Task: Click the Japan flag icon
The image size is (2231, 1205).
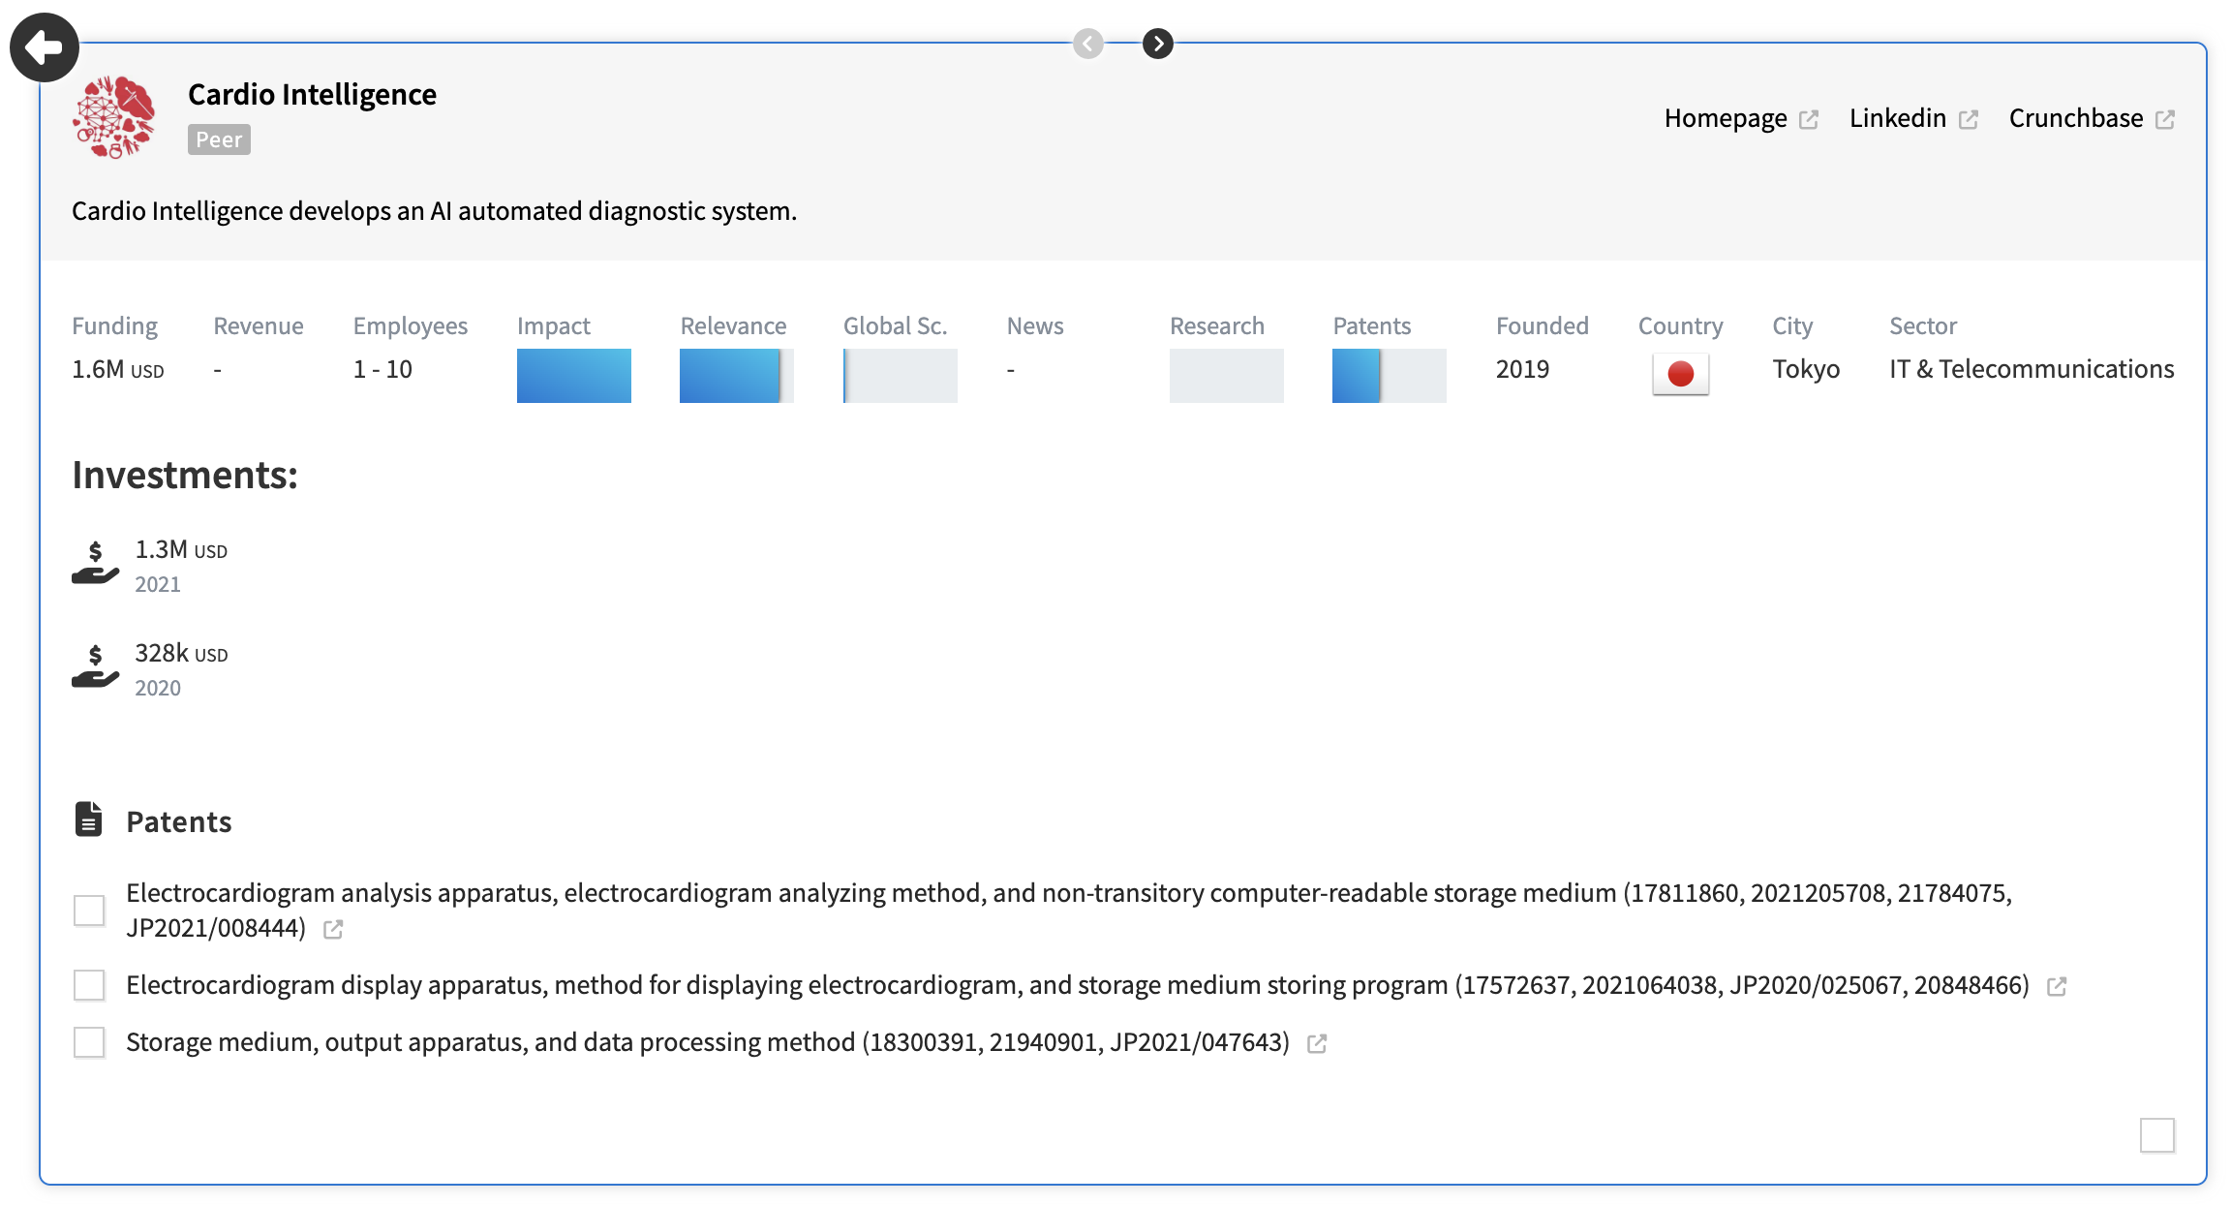Action: pos(1681,374)
